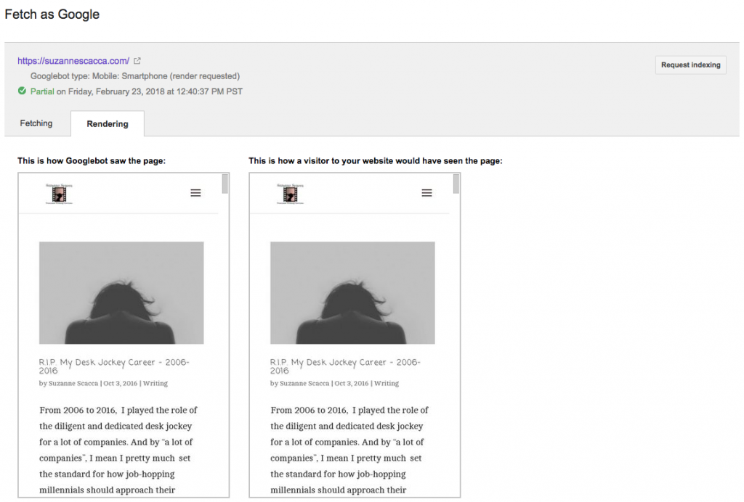The image size is (744, 502).
Task: Open hamburger menu in Googlebot preview
Action: [195, 193]
